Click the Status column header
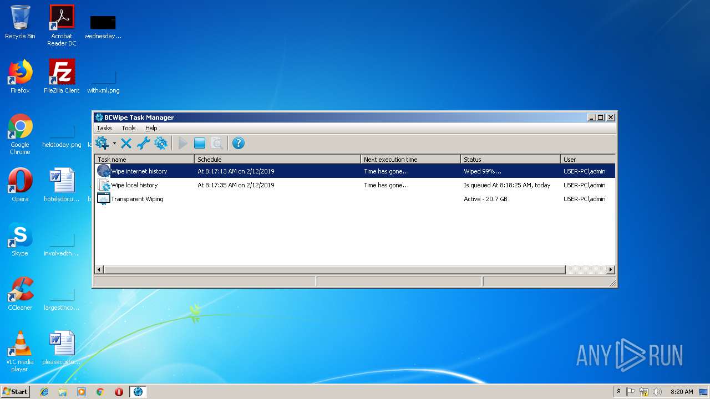Image resolution: width=710 pixels, height=399 pixels. point(510,159)
